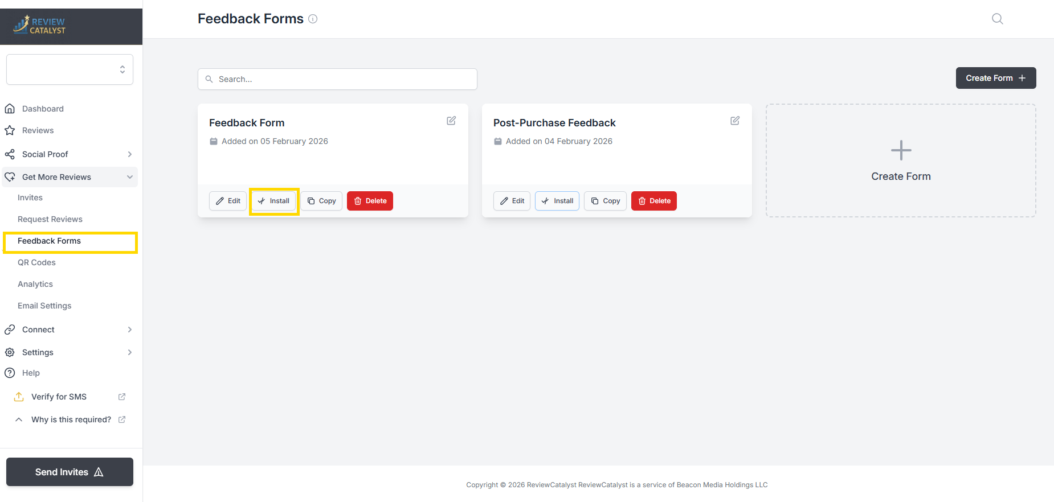This screenshot has height=502, width=1054.
Task: Expand the Social Proof submenu
Action: pos(129,154)
